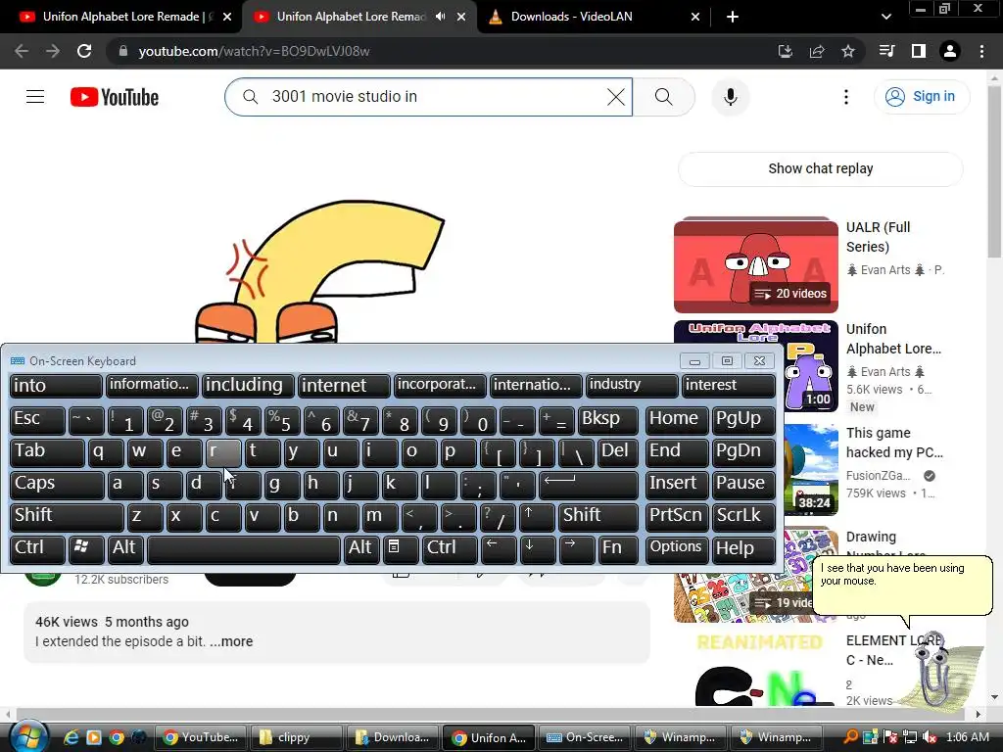
Task: Open Chrome media controls icon
Action: click(x=886, y=51)
